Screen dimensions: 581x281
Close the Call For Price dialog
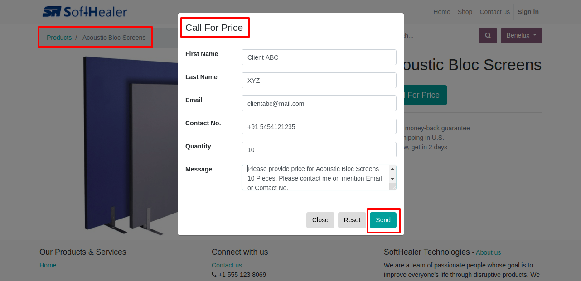tap(320, 220)
